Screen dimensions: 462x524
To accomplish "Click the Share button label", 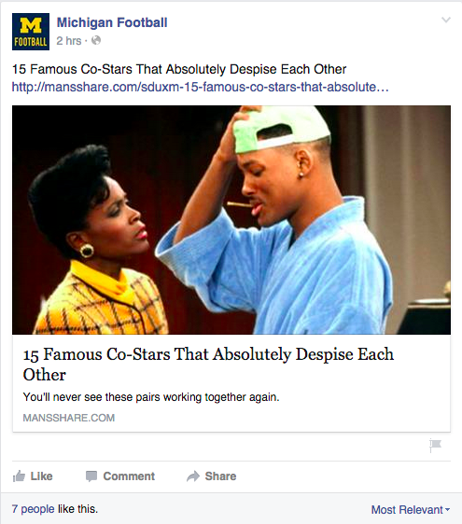I will coord(220,476).
